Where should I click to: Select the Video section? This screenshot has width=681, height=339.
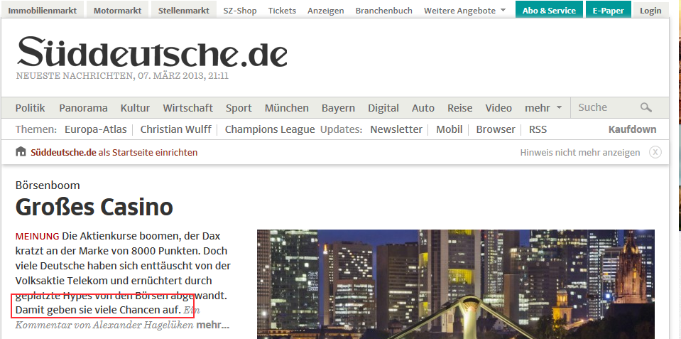click(x=499, y=108)
